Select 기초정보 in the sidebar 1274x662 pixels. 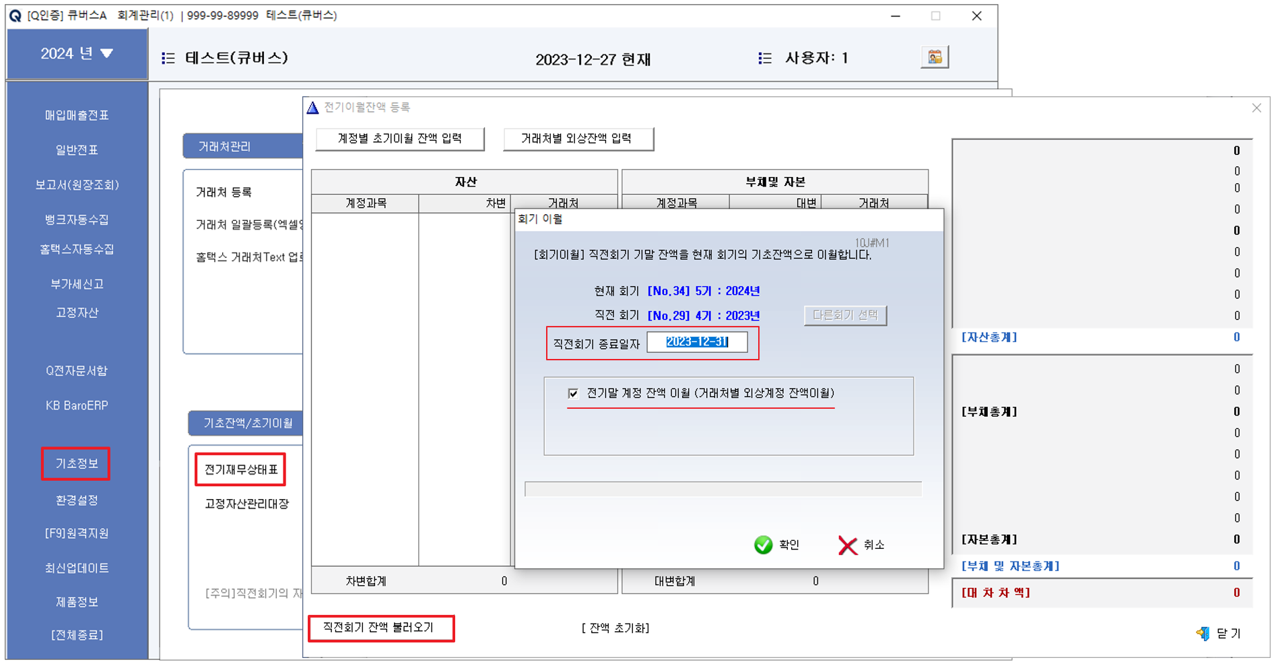coord(76,463)
